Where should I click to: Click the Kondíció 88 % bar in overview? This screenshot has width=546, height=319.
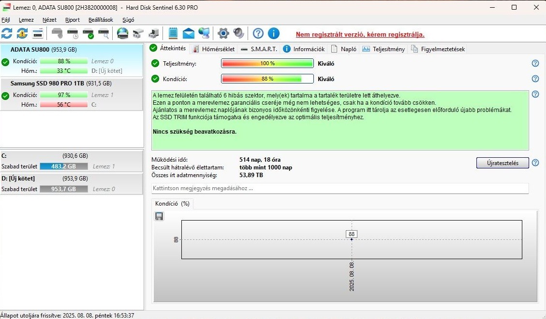(267, 79)
